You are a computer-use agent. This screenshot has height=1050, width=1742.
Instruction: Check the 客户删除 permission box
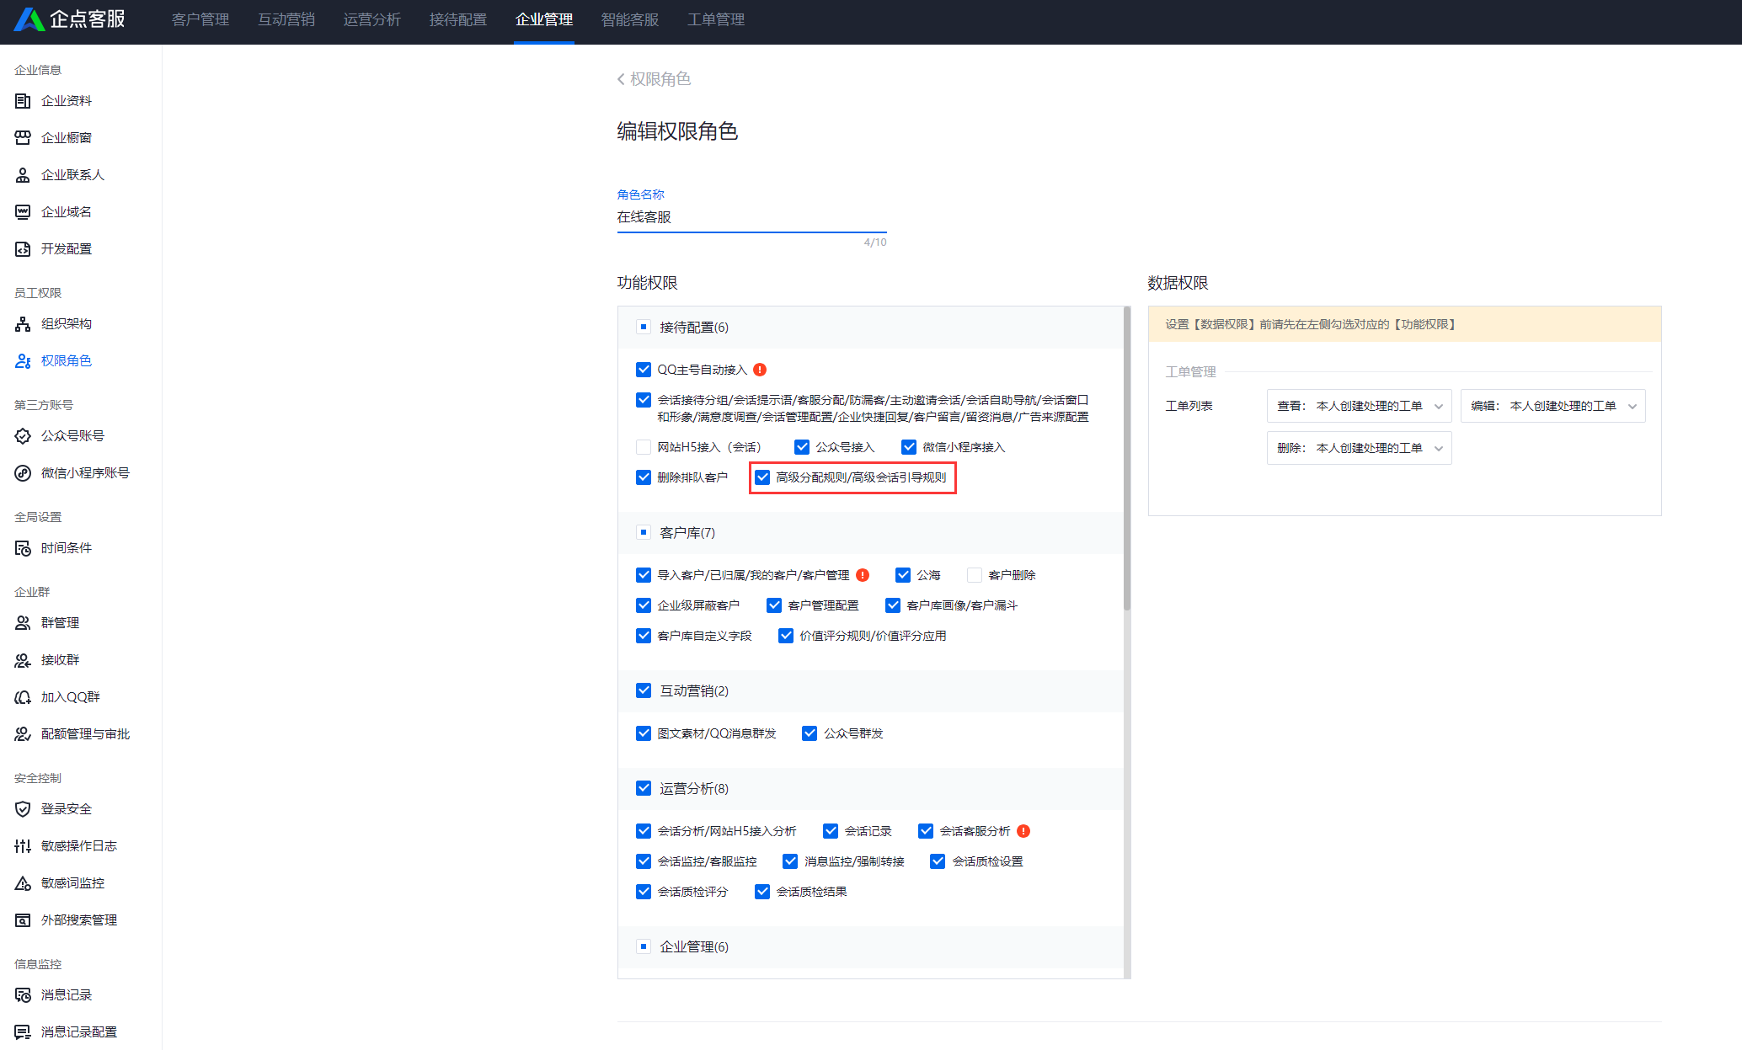click(975, 575)
